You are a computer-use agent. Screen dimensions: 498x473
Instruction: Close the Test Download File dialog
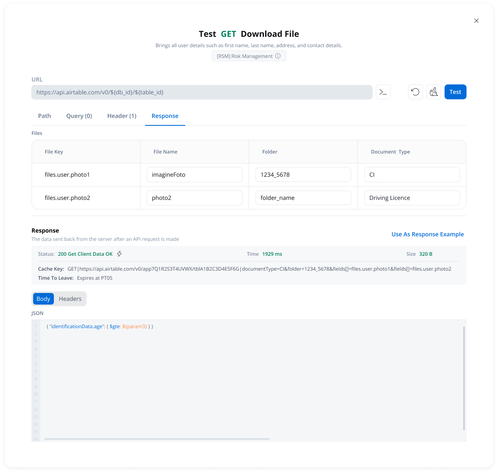476,21
